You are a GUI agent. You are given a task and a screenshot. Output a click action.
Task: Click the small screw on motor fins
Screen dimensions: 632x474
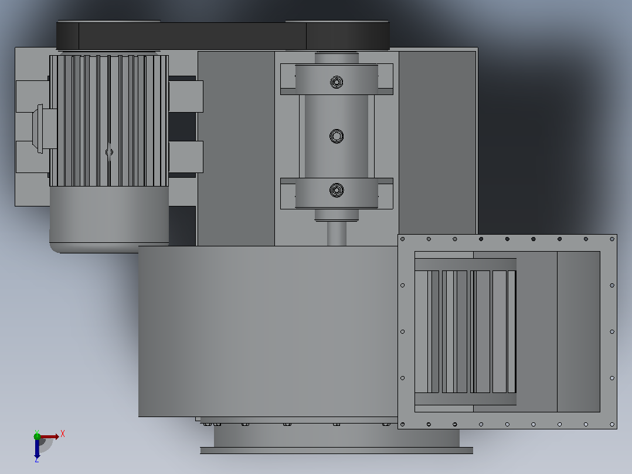(109, 152)
